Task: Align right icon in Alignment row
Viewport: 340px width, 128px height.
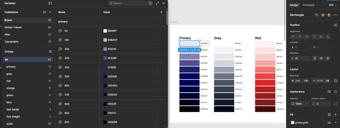Action: point(306,37)
